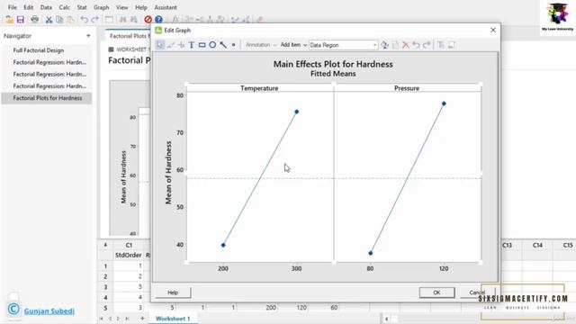Open the Annotation dropdown
The image size is (576, 324).
tap(261, 45)
